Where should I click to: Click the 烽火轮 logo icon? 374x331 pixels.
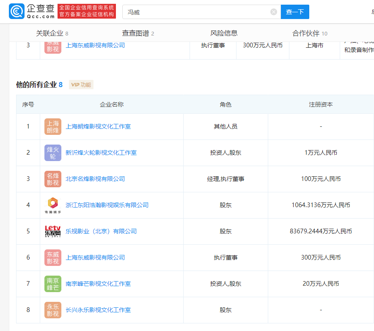click(52, 153)
